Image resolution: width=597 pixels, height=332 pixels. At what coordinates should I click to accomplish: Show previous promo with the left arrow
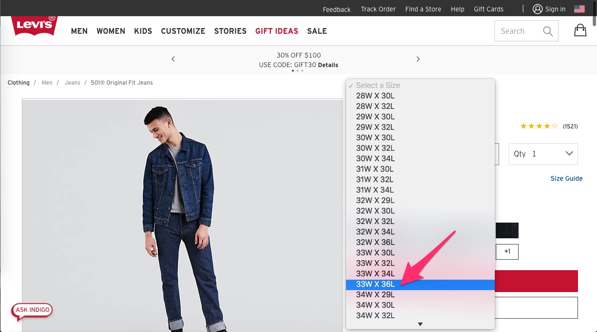pyautogui.click(x=173, y=59)
